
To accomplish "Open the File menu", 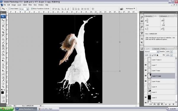I will (4, 5).
